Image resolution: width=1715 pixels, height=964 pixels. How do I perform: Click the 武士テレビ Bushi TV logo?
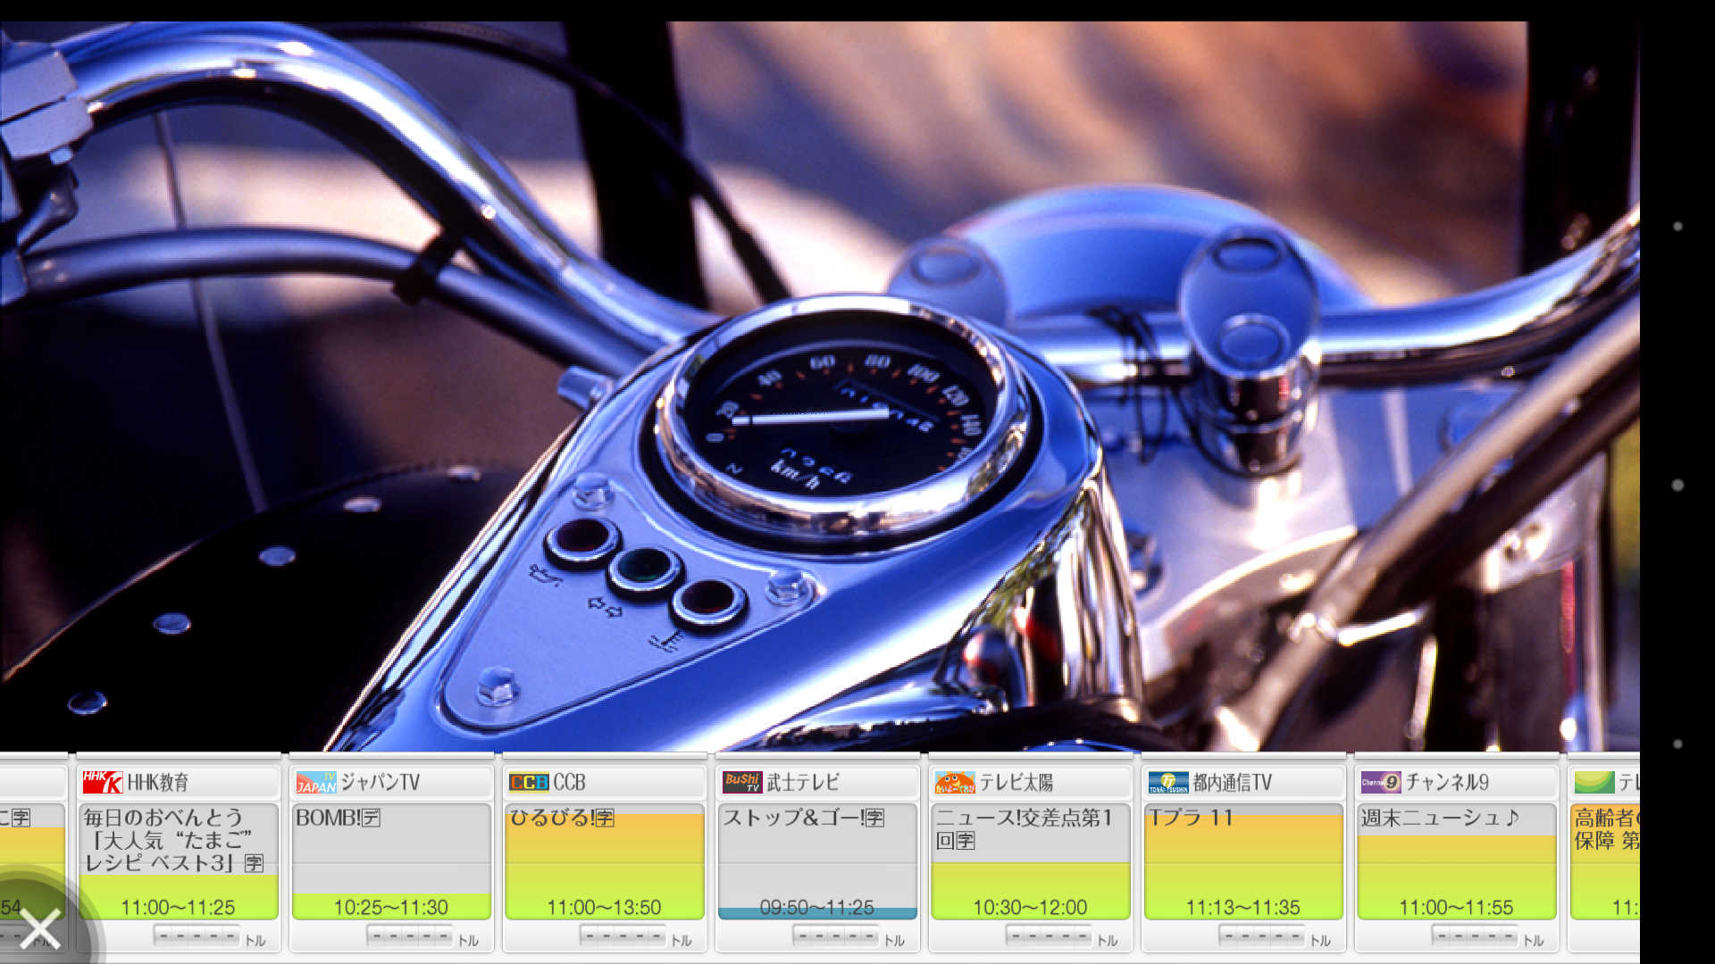tap(741, 782)
